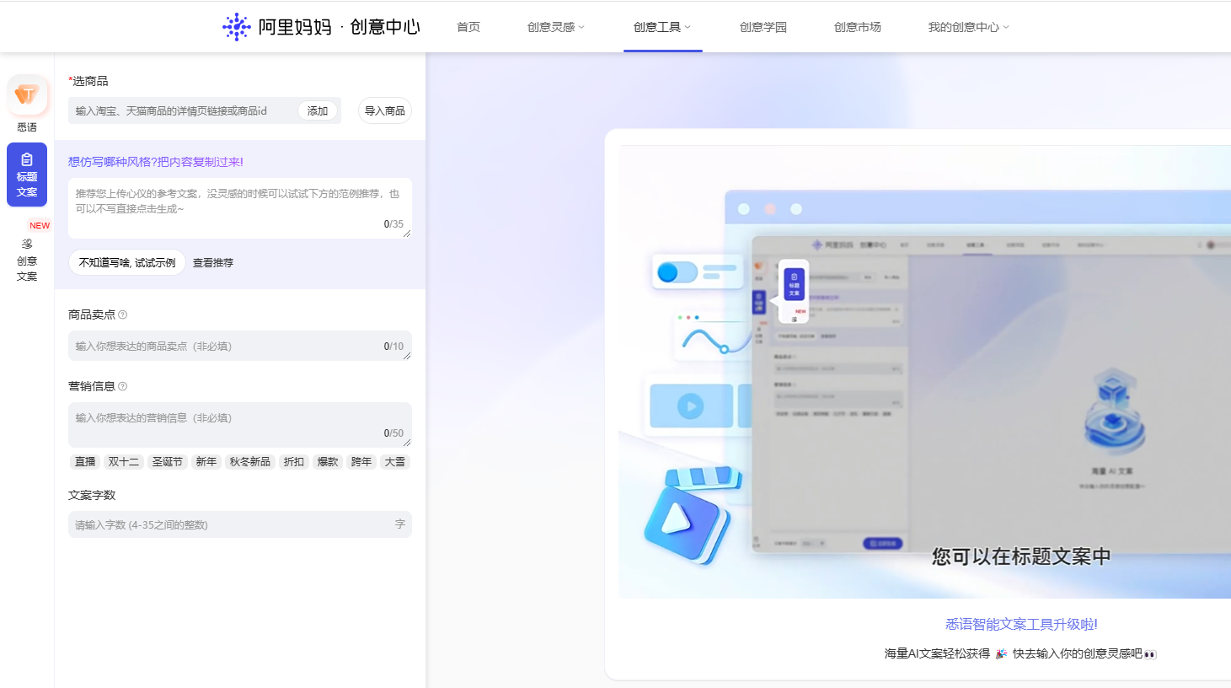This screenshot has height=688, width=1231.
Task: Select the 新年 marketing tag
Action: point(206,461)
